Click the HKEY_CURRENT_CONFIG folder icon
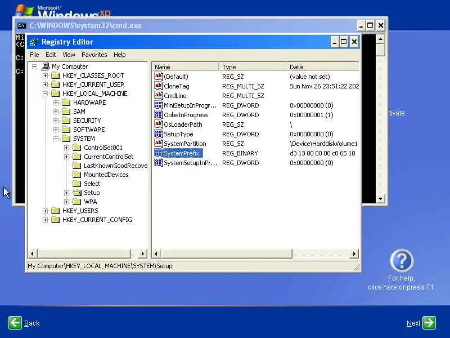 pyautogui.click(x=55, y=220)
